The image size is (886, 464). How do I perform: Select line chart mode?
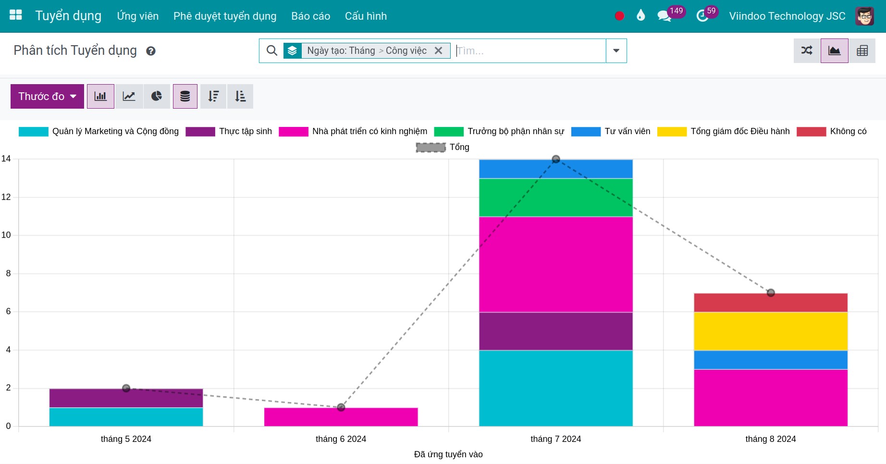click(x=129, y=96)
